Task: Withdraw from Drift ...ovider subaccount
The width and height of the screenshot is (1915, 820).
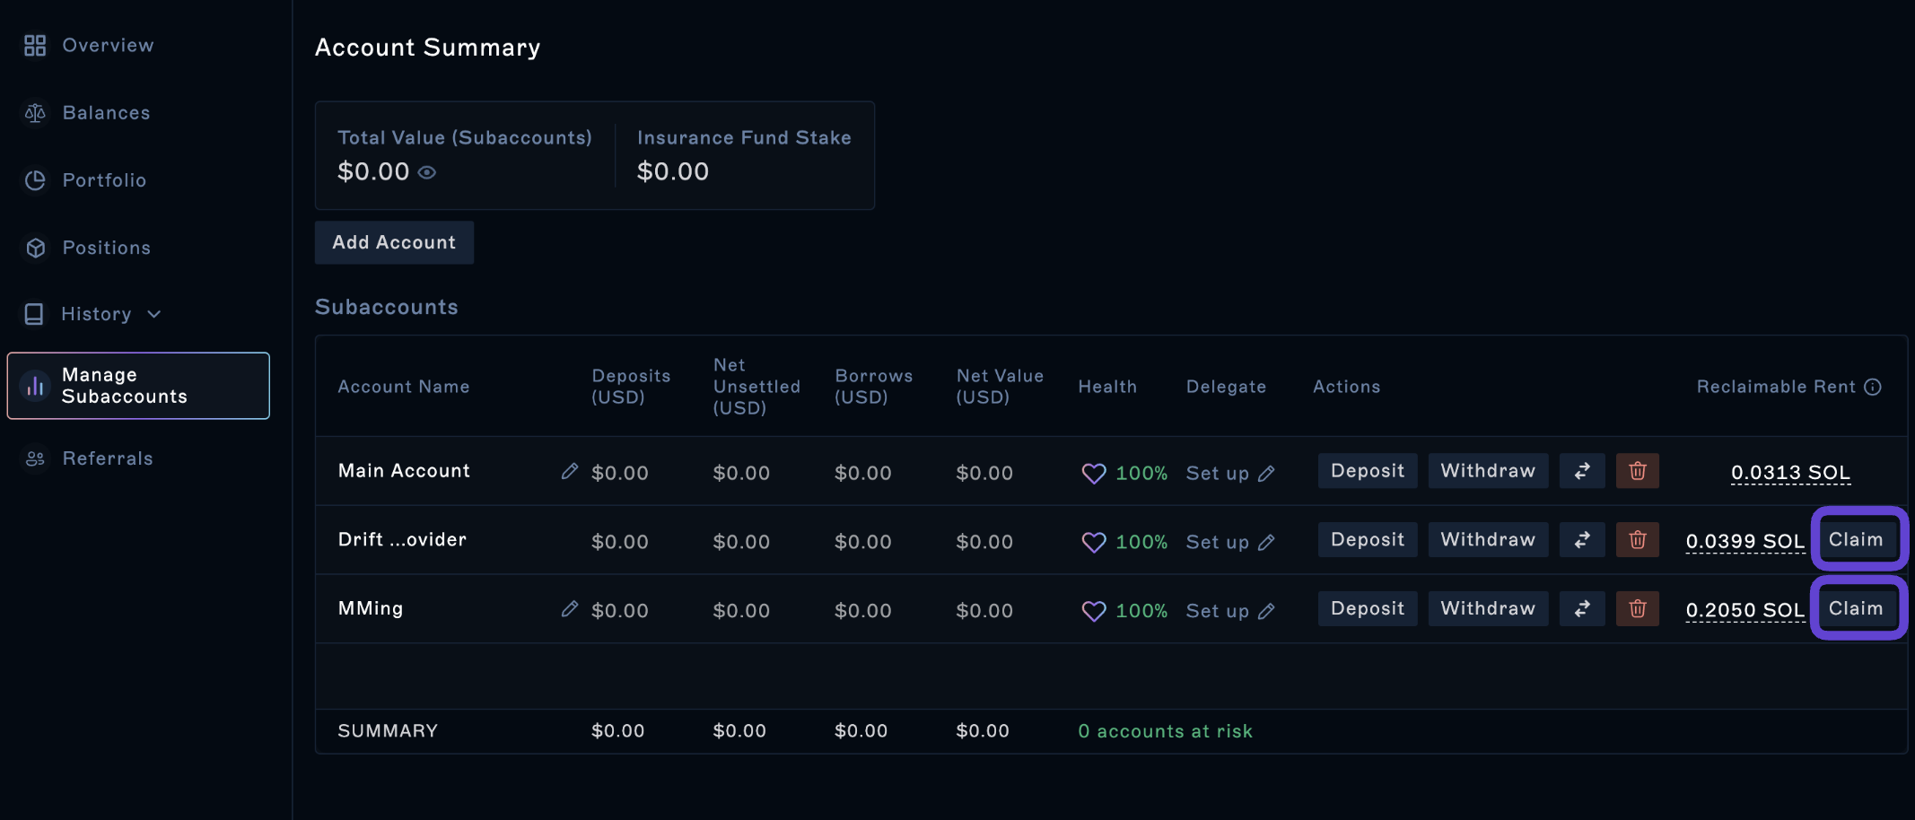Action: (x=1488, y=540)
